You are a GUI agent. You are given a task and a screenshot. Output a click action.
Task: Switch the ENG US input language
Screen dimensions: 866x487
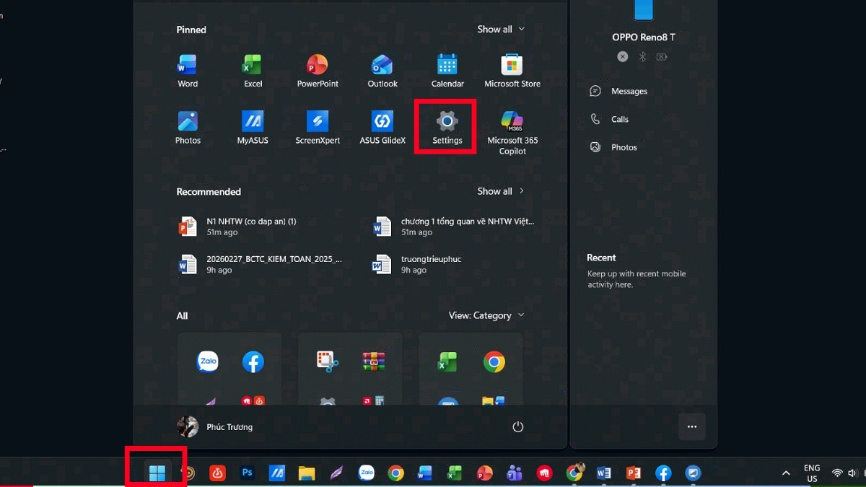coord(812,473)
